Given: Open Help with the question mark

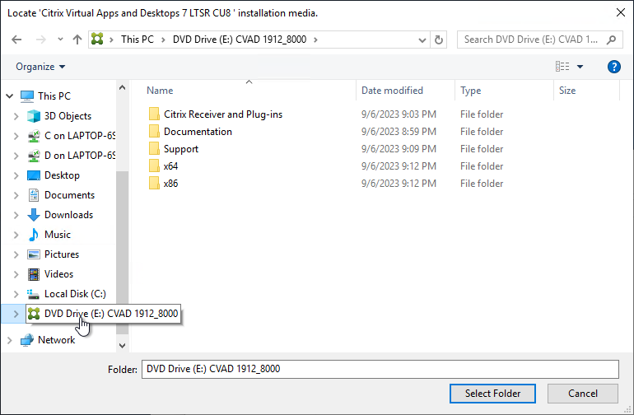Looking at the screenshot, I should point(613,67).
